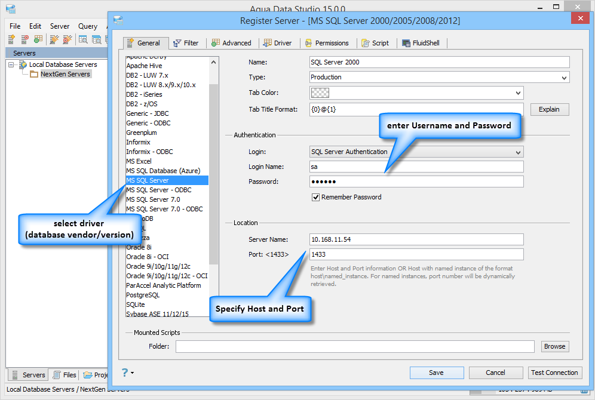Open the Query Analyzer magnifier table icon

83,39
